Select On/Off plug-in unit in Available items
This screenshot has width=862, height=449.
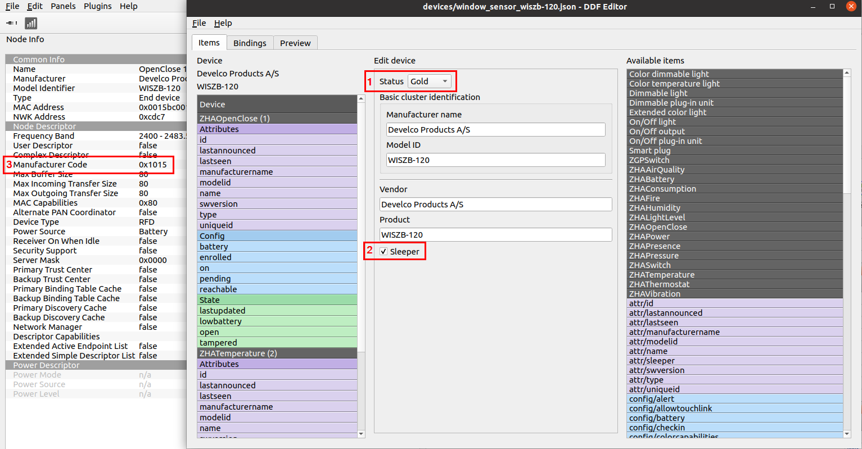tap(735, 141)
